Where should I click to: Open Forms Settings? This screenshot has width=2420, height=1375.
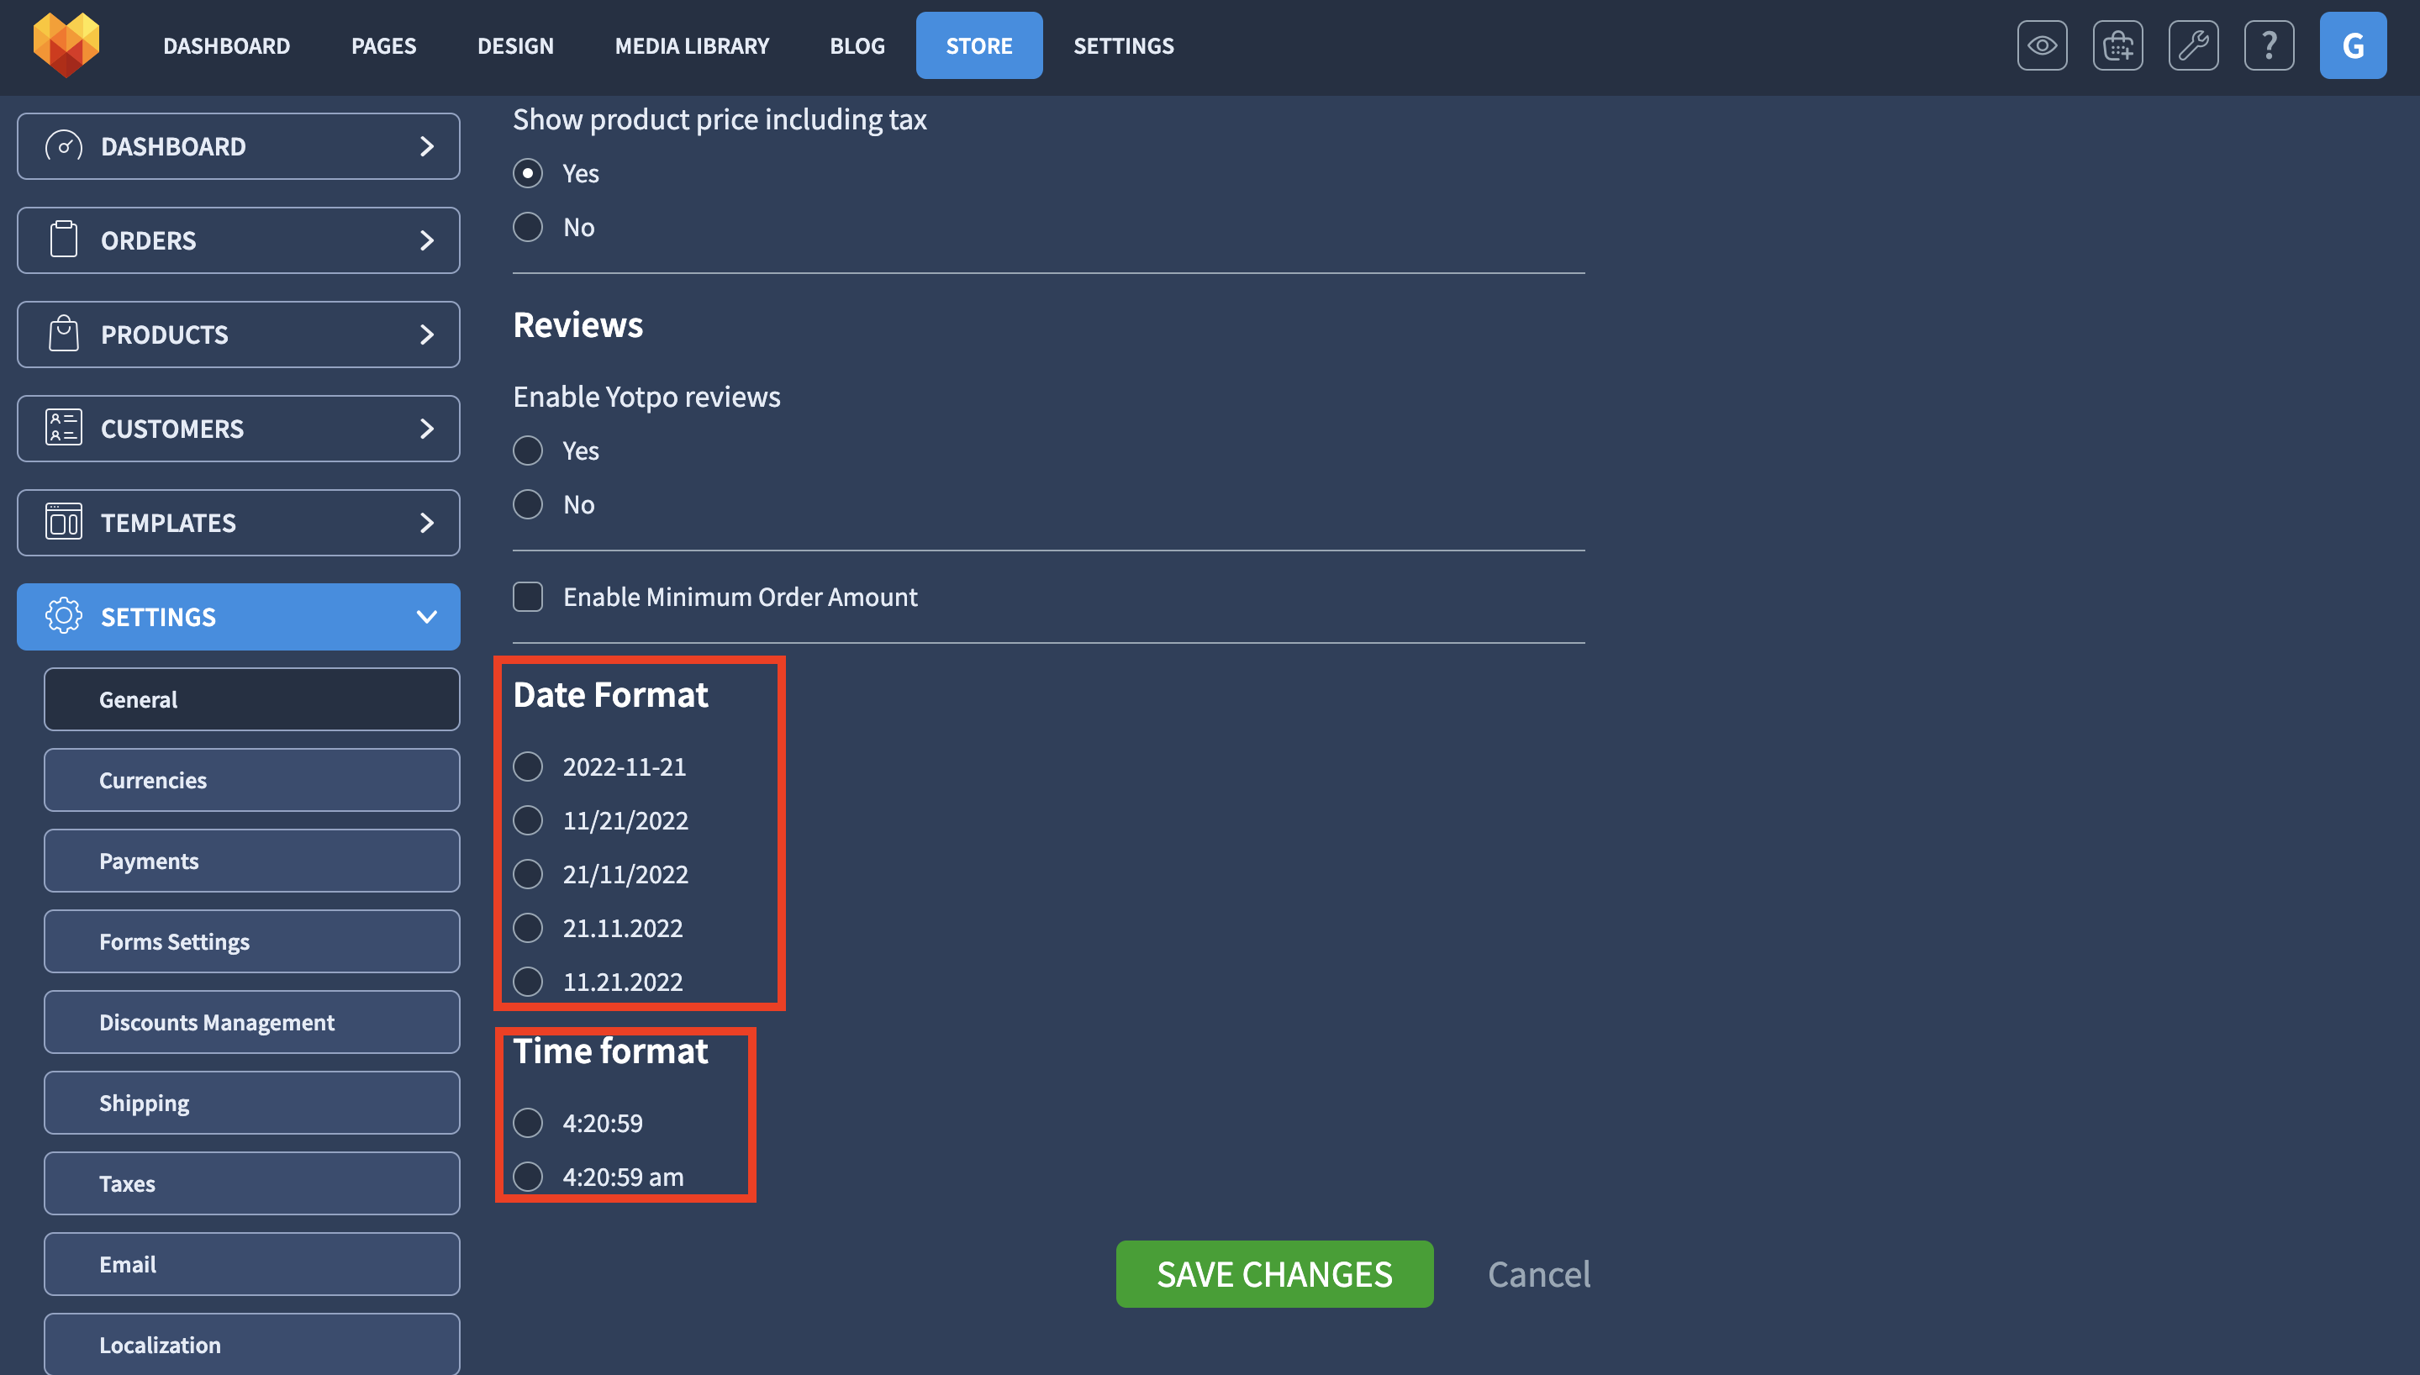click(252, 941)
